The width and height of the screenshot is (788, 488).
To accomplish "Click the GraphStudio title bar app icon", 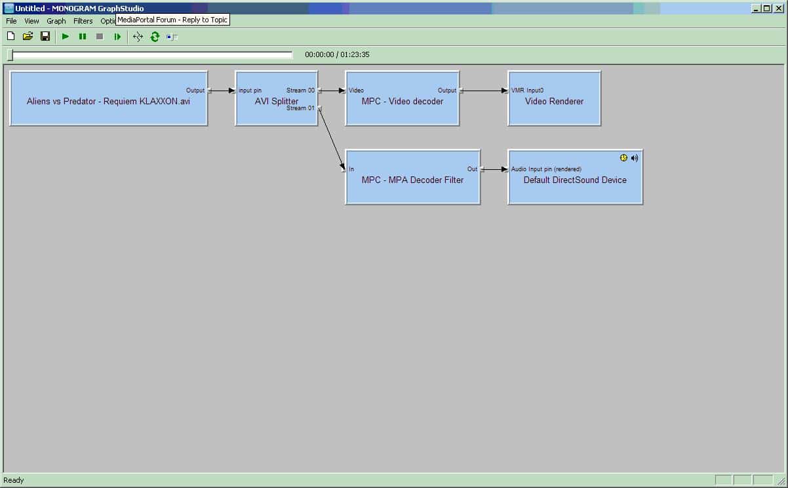I will [9, 9].
